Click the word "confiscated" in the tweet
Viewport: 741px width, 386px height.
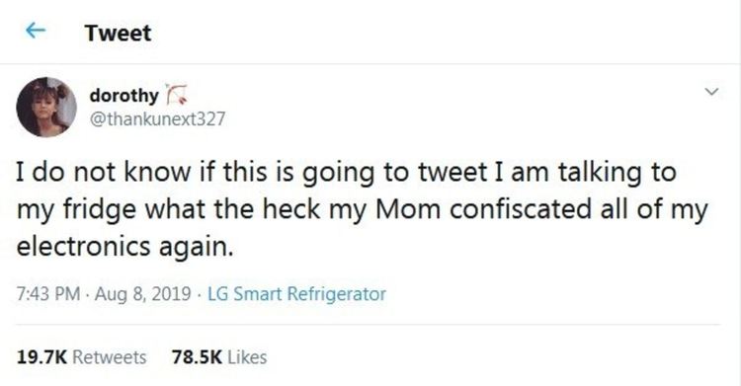[x=521, y=209]
